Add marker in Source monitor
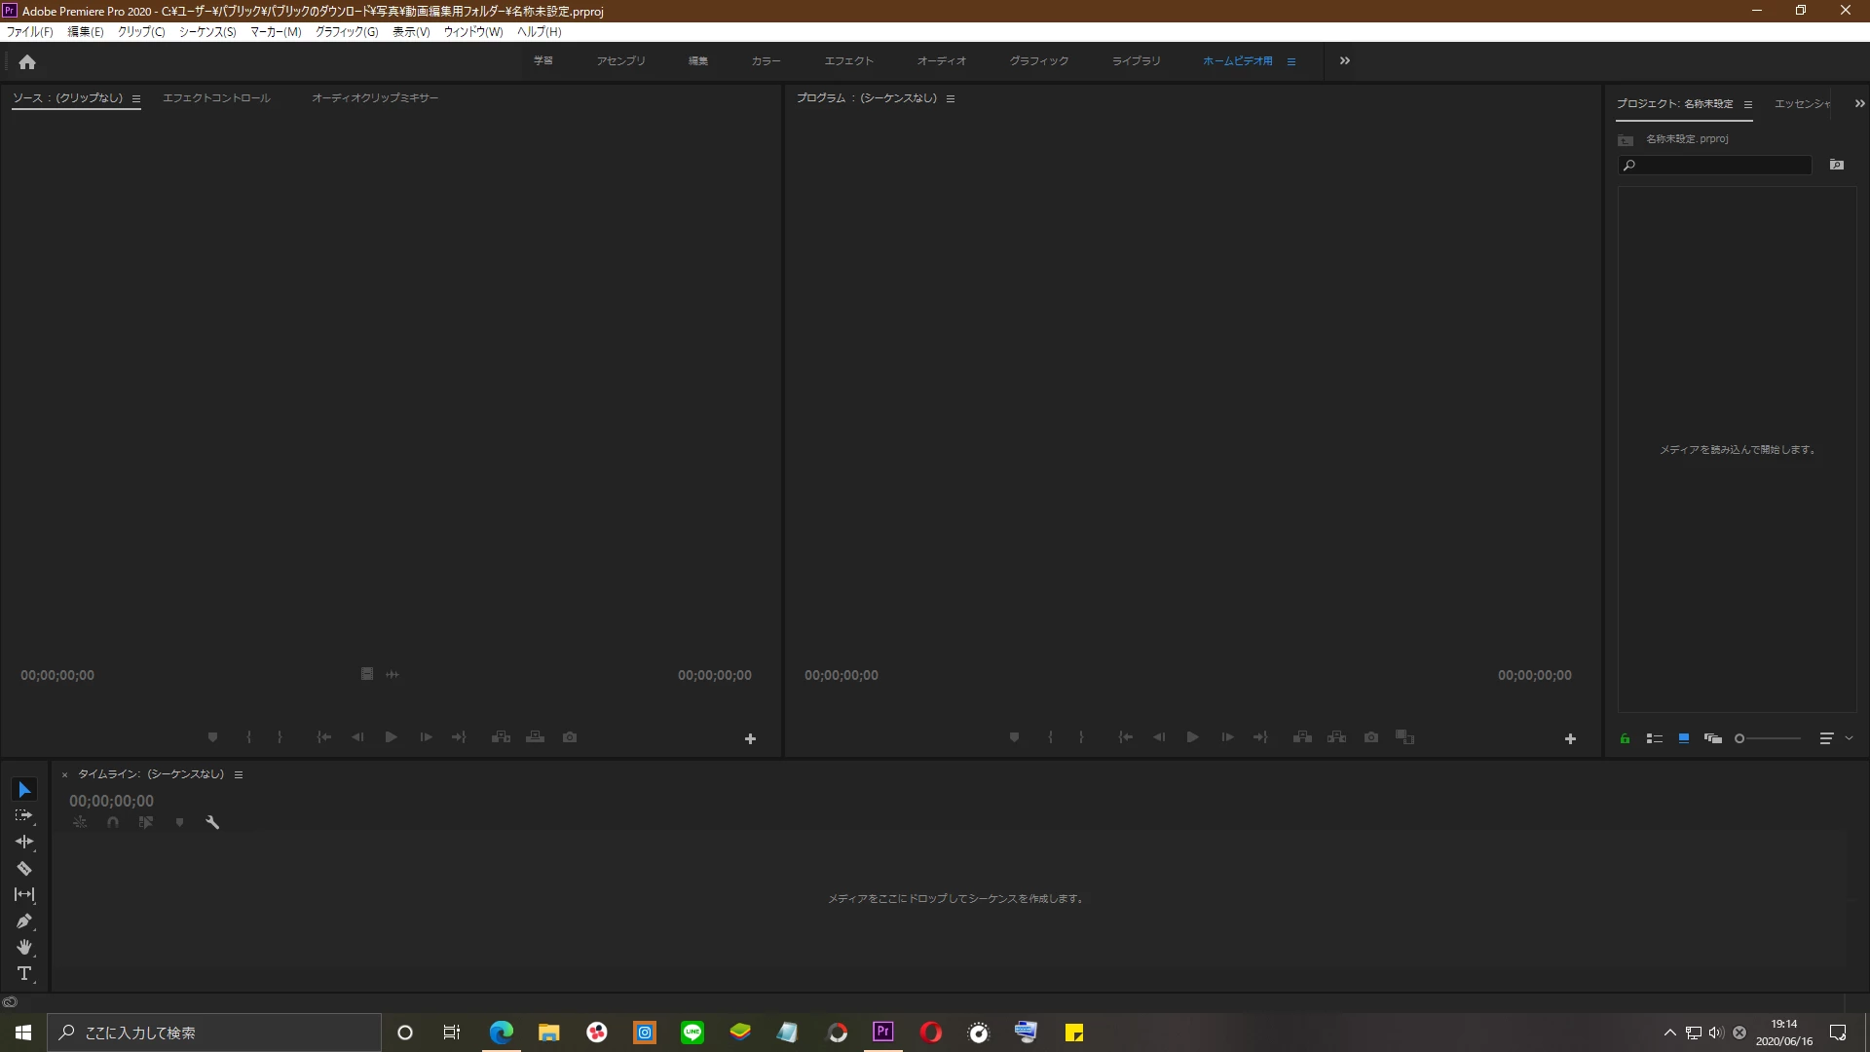The image size is (1870, 1052). click(x=212, y=737)
